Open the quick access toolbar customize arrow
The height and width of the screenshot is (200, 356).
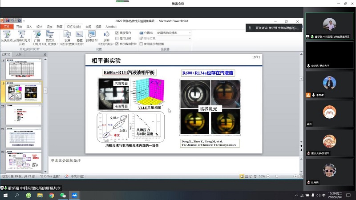24,21
